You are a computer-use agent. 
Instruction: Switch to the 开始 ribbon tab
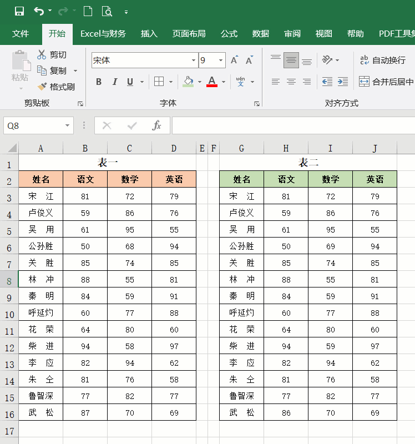click(57, 34)
